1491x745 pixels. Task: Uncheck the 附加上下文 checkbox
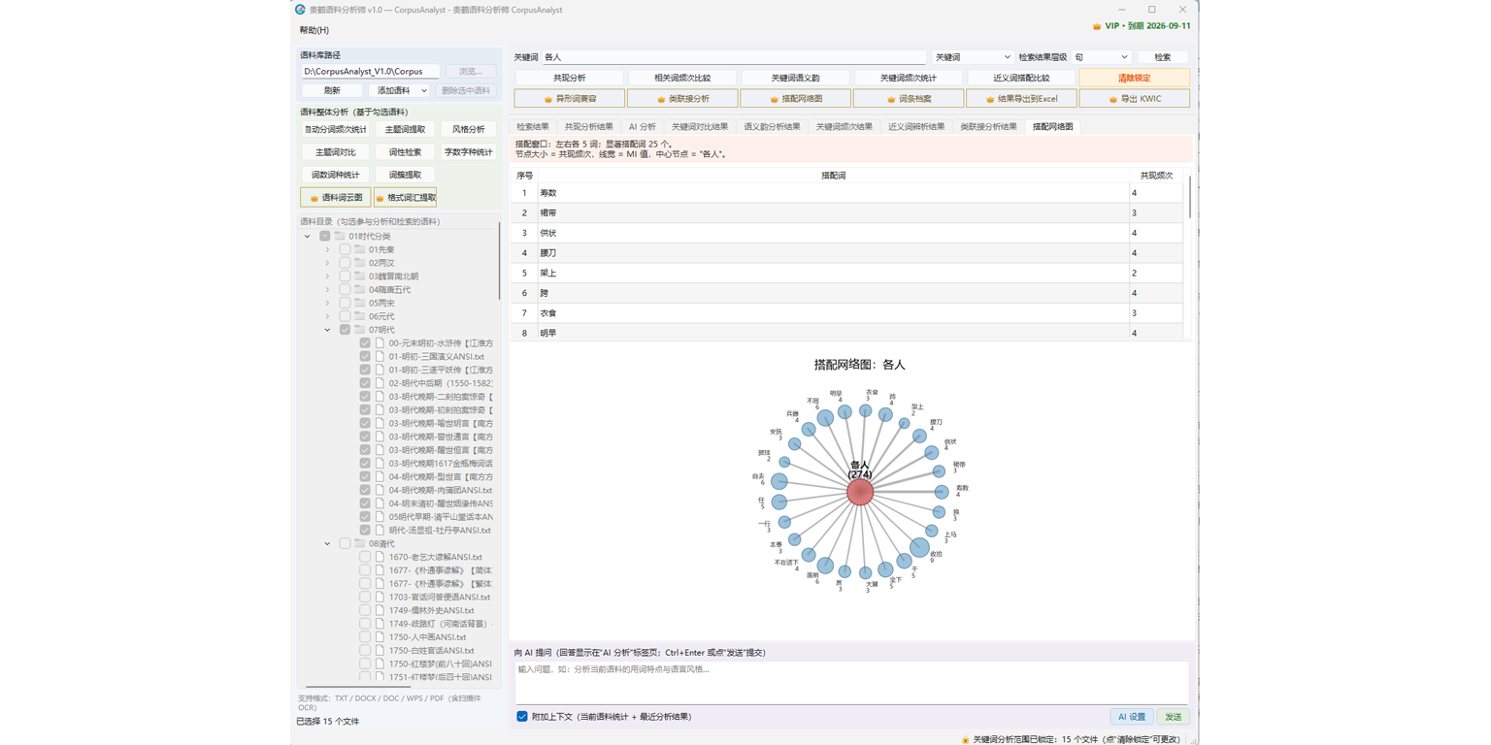tap(522, 717)
